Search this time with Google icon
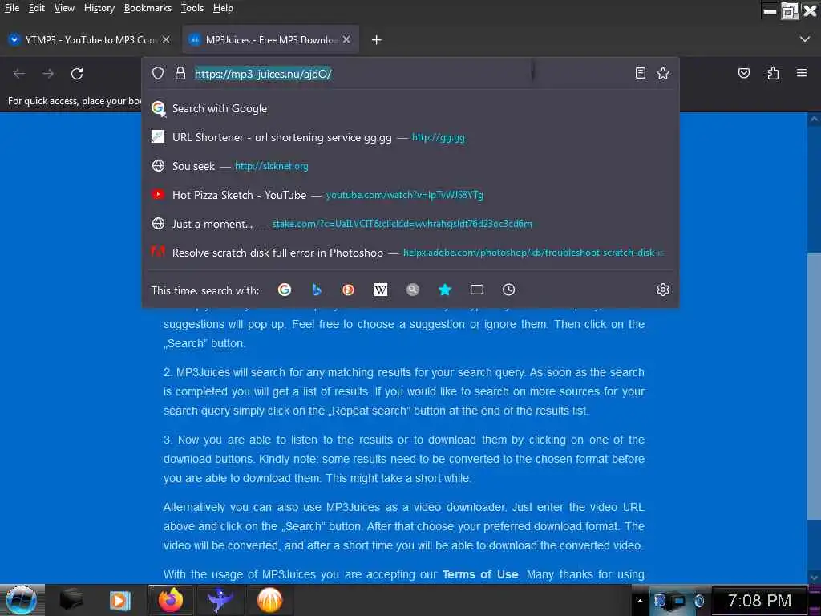Viewport: 821px width, 616px height. (285, 290)
